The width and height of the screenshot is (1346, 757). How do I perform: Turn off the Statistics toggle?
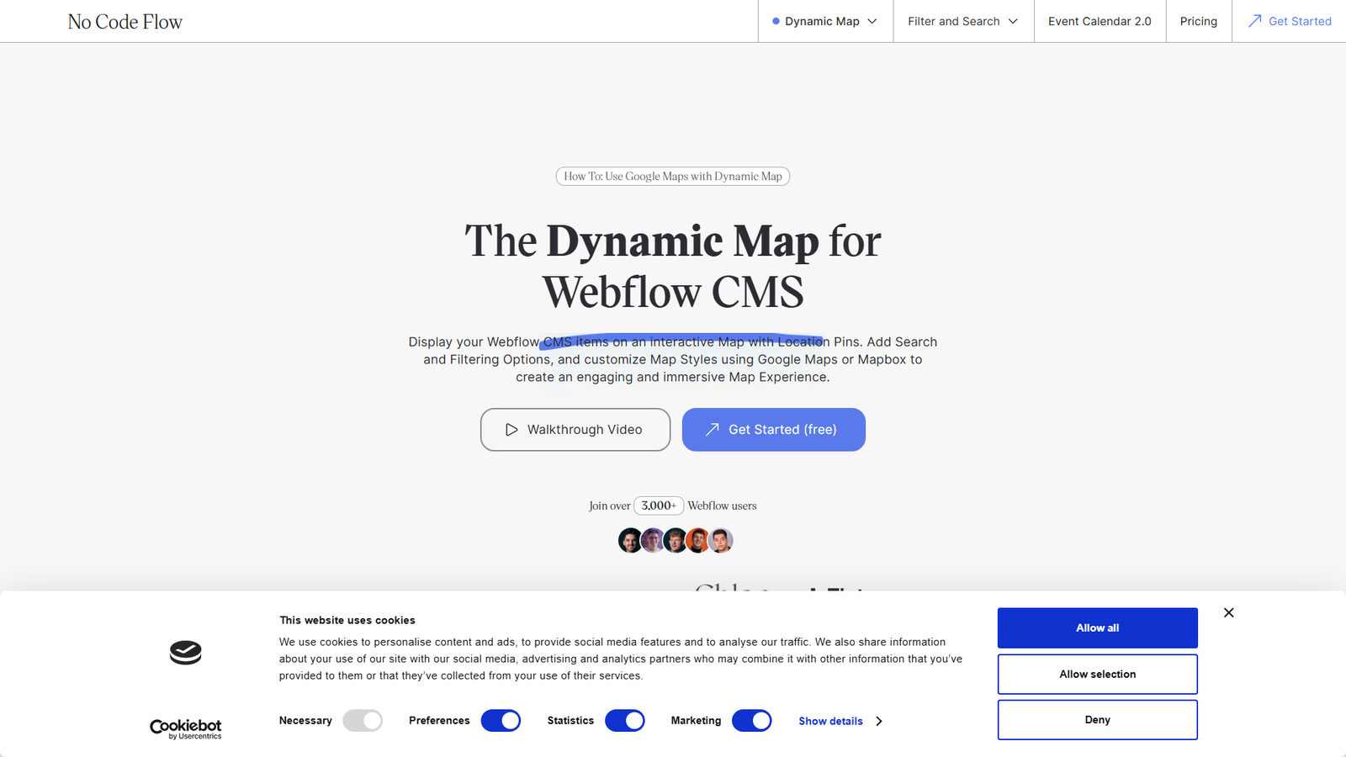[624, 720]
